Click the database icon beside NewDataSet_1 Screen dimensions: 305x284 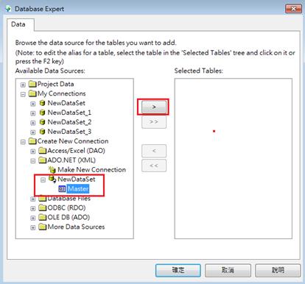[x=42, y=113]
